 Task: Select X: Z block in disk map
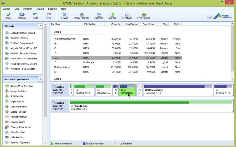(127, 90)
